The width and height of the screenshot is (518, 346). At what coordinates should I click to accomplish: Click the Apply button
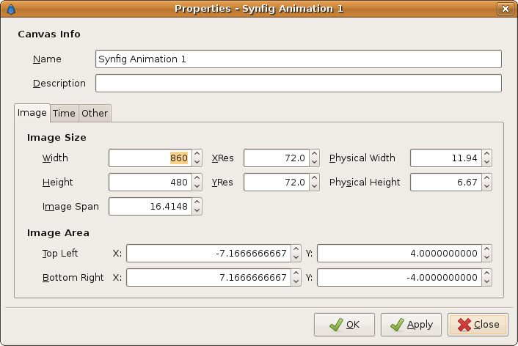click(411, 325)
